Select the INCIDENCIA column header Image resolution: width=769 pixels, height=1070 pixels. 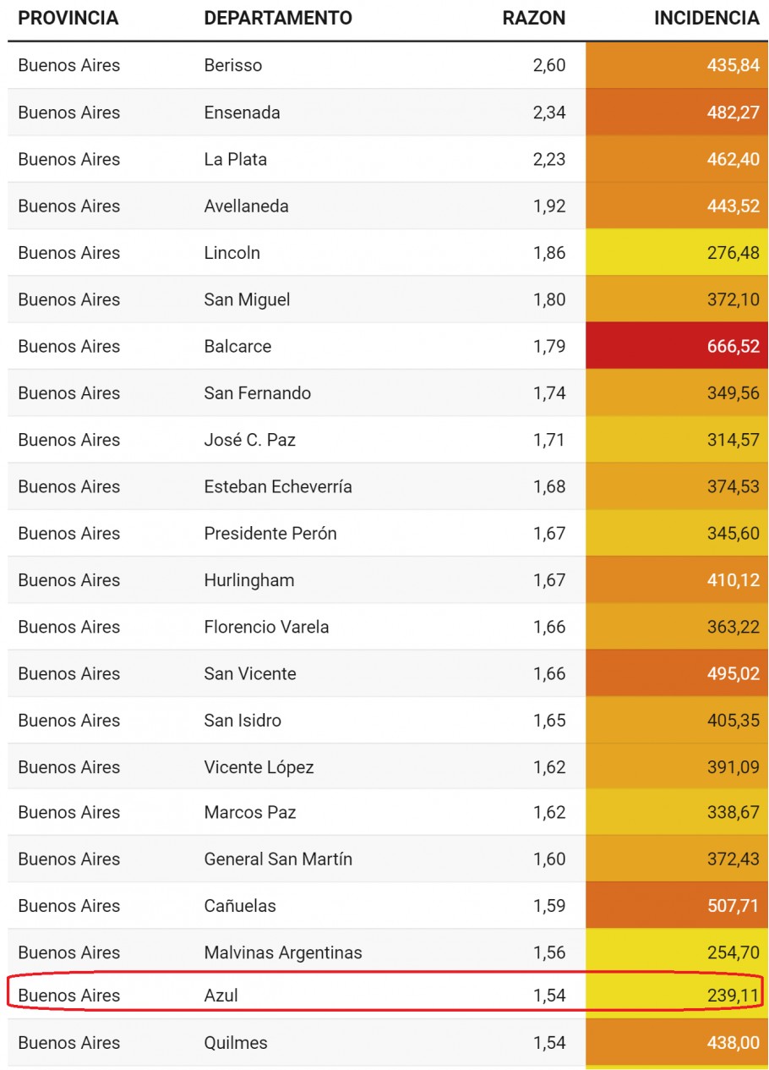coord(706,18)
